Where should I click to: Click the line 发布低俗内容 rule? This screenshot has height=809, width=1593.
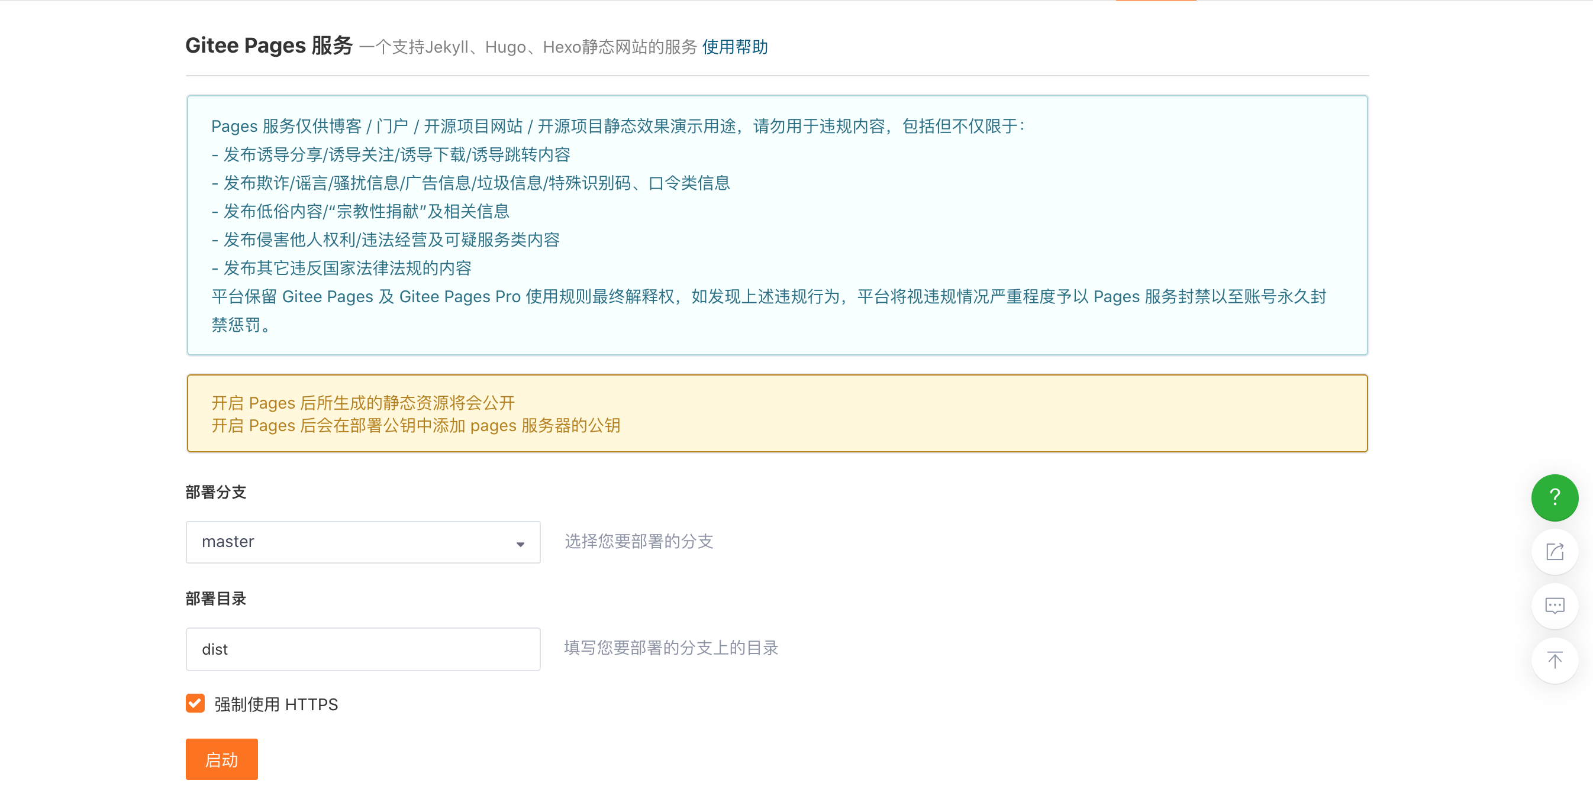[360, 211]
